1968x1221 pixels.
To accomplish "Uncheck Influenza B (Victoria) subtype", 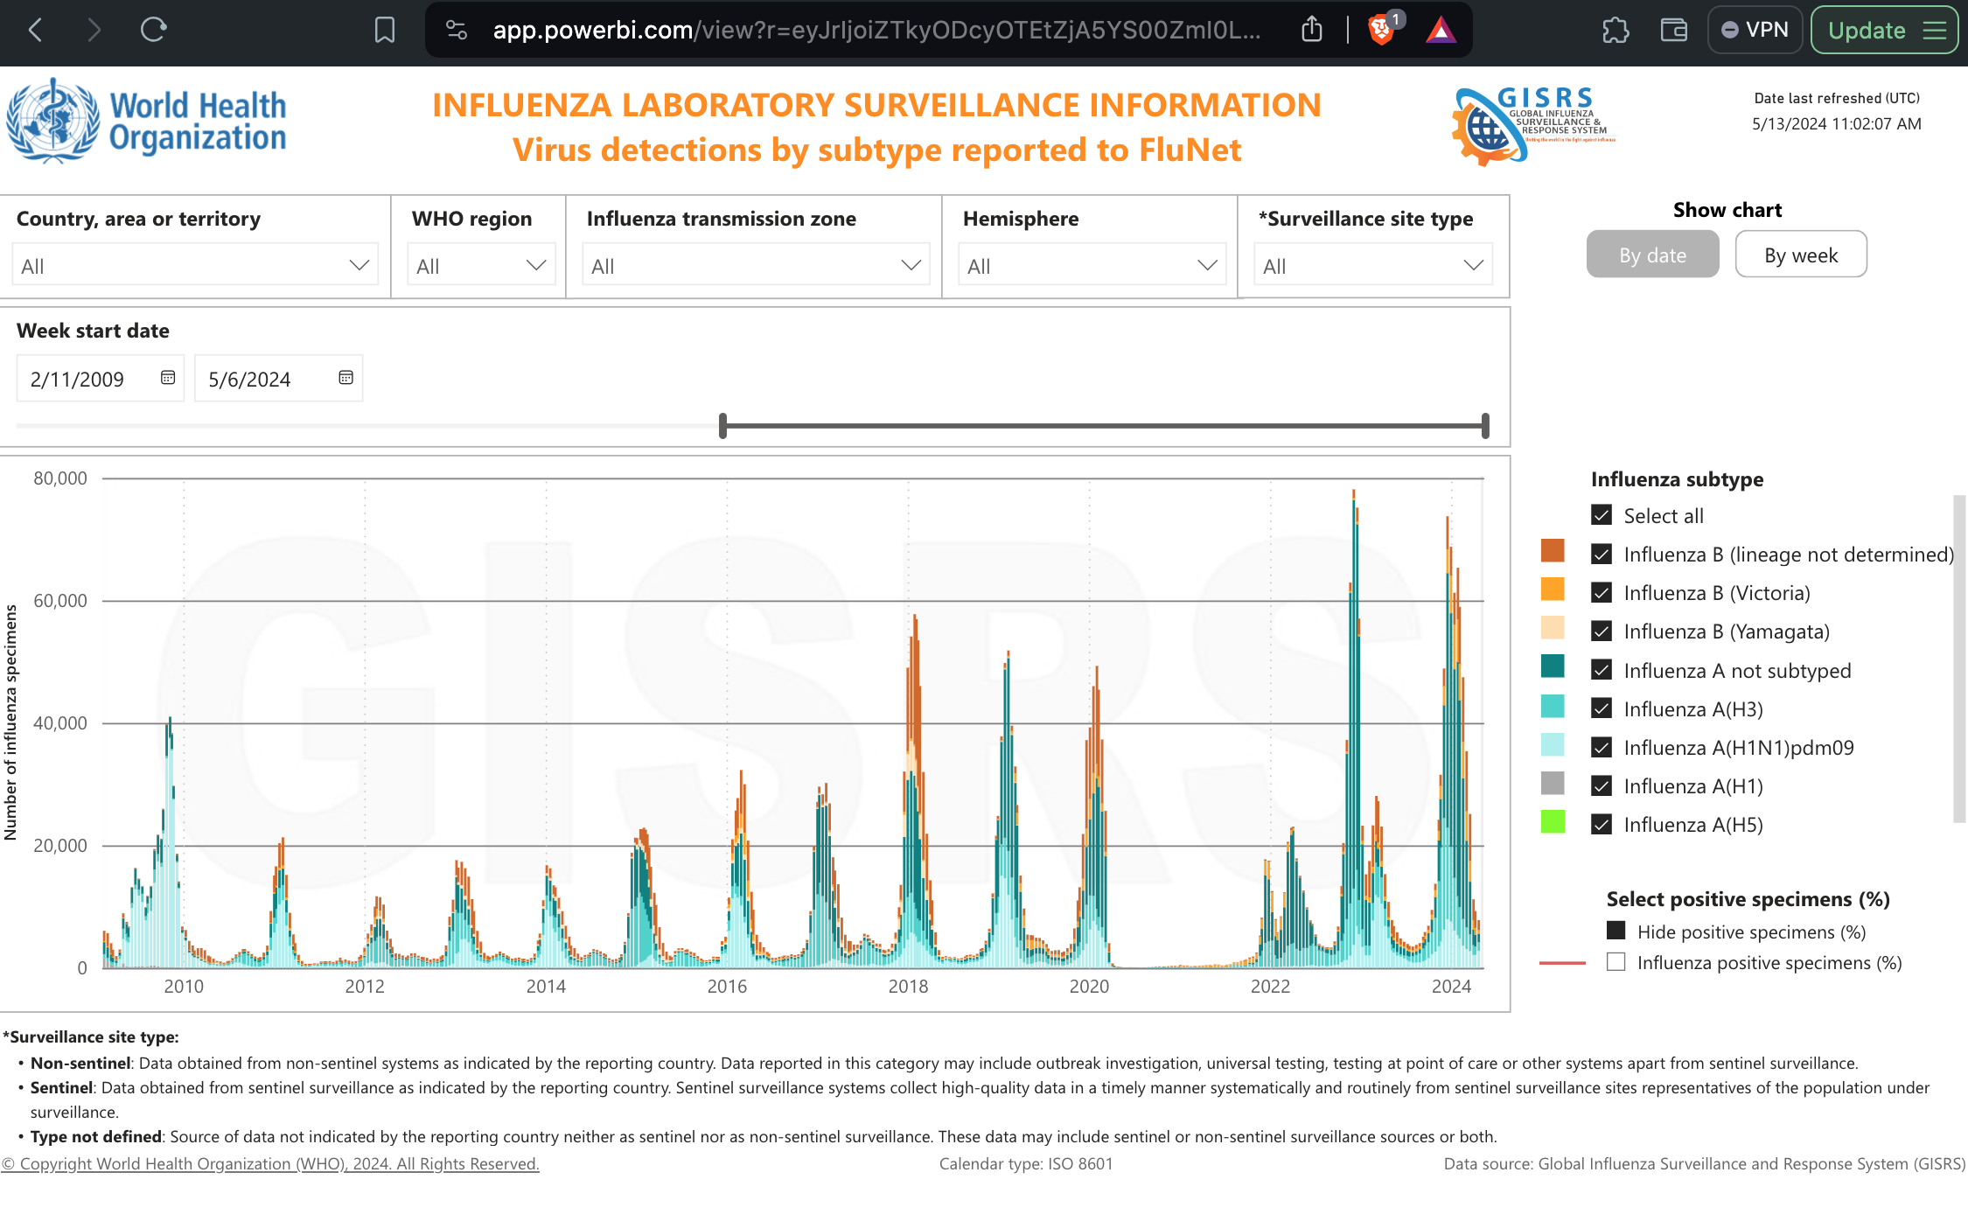I will click(x=1602, y=593).
